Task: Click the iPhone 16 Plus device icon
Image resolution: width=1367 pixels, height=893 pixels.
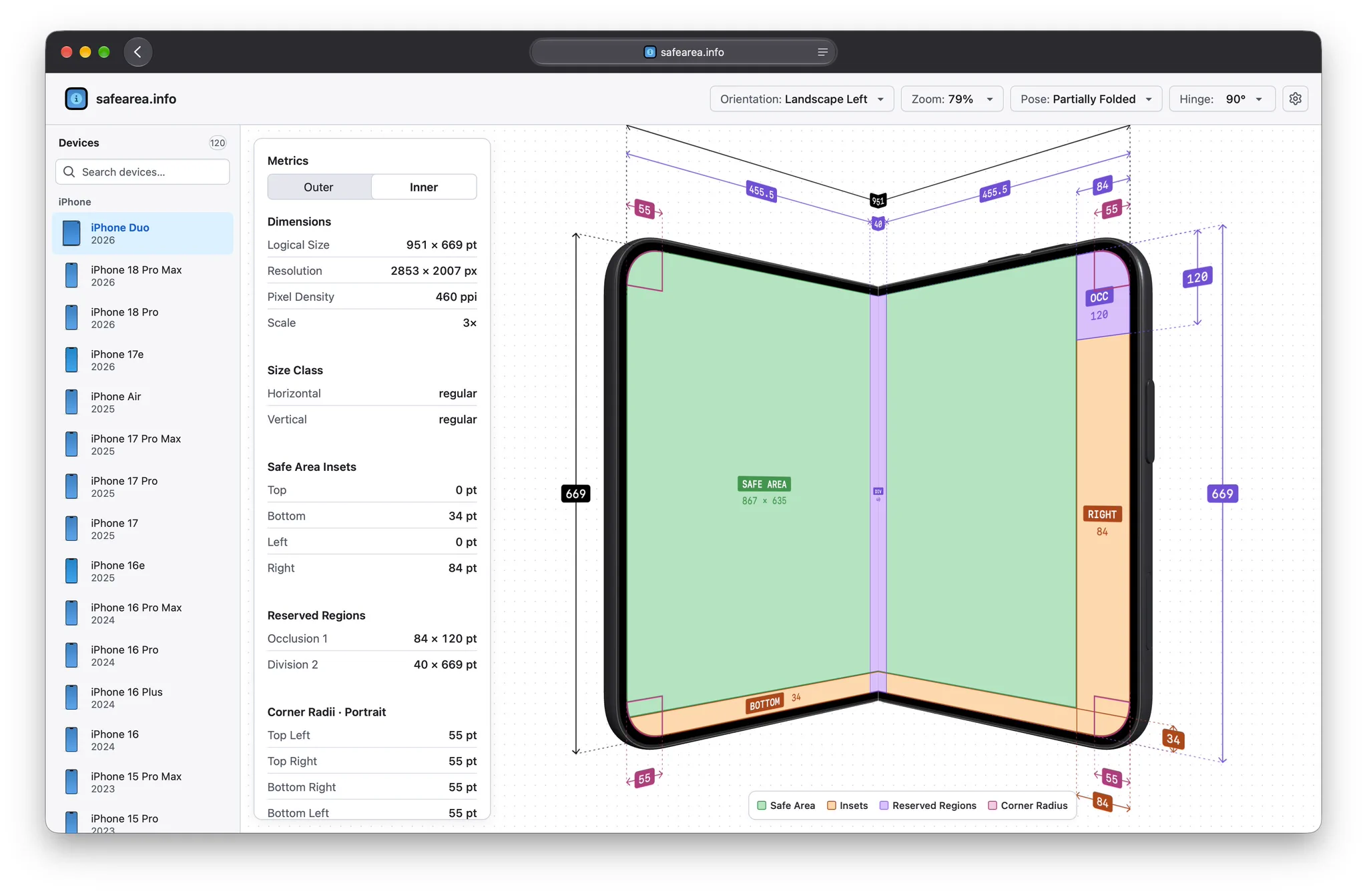Action: (x=71, y=698)
